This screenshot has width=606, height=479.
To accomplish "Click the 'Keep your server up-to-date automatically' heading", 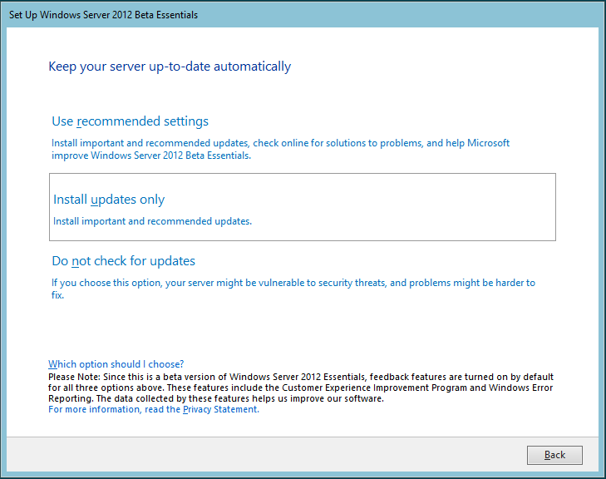I will coord(170,67).
